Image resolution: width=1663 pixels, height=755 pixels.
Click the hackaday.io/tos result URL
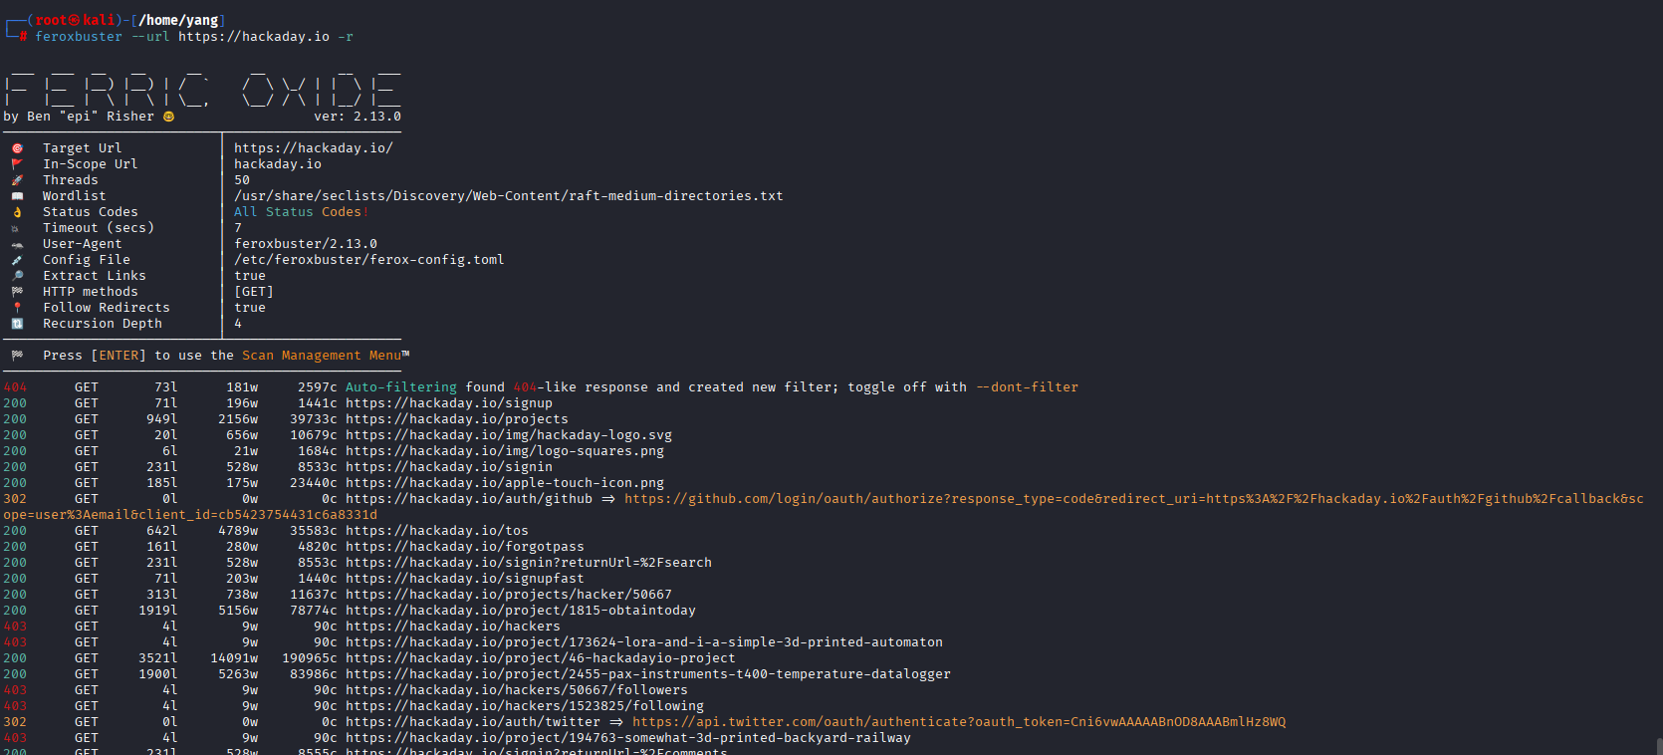[x=436, y=531]
